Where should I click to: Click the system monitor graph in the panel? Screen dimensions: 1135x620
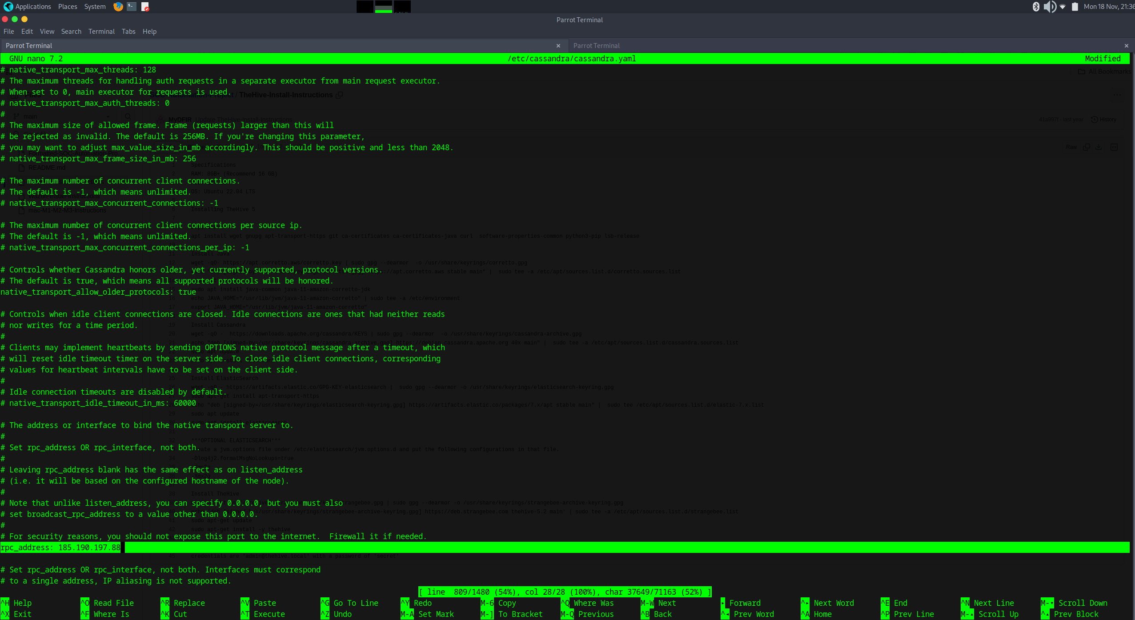(x=383, y=7)
